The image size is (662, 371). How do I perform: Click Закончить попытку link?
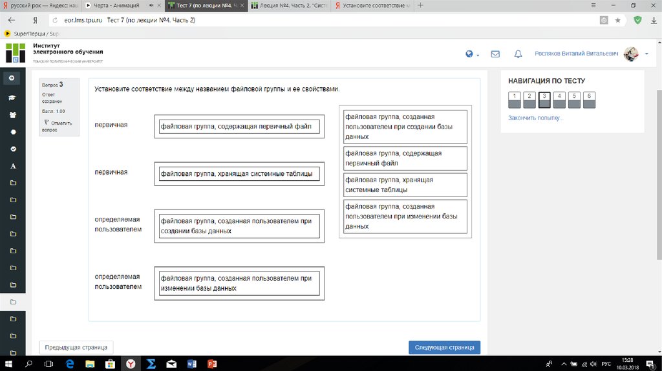(535, 118)
